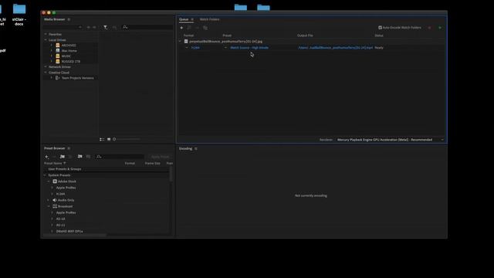Image resolution: width=494 pixels, height=278 pixels.
Task: Collapse the System Presets group
Action: (x=45, y=175)
